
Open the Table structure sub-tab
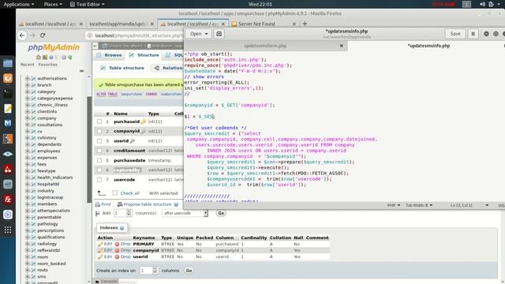122,68
